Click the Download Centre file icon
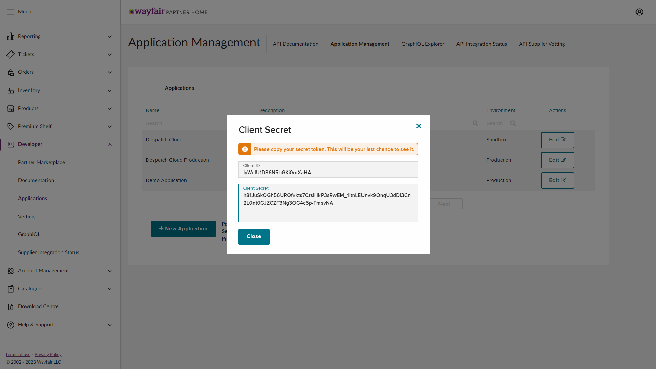Screen dimensions: 656x369 point(11,307)
